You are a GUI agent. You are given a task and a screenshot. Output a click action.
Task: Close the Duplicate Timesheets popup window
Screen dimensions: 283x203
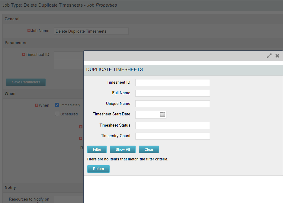click(277, 56)
